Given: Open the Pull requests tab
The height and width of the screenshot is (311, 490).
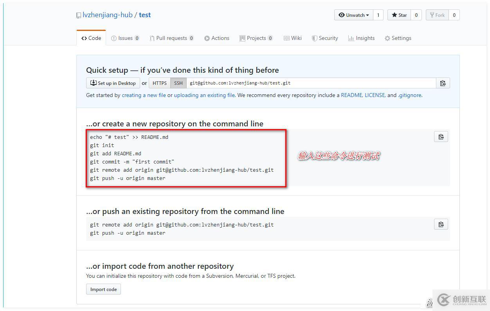Looking at the screenshot, I should tap(171, 38).
